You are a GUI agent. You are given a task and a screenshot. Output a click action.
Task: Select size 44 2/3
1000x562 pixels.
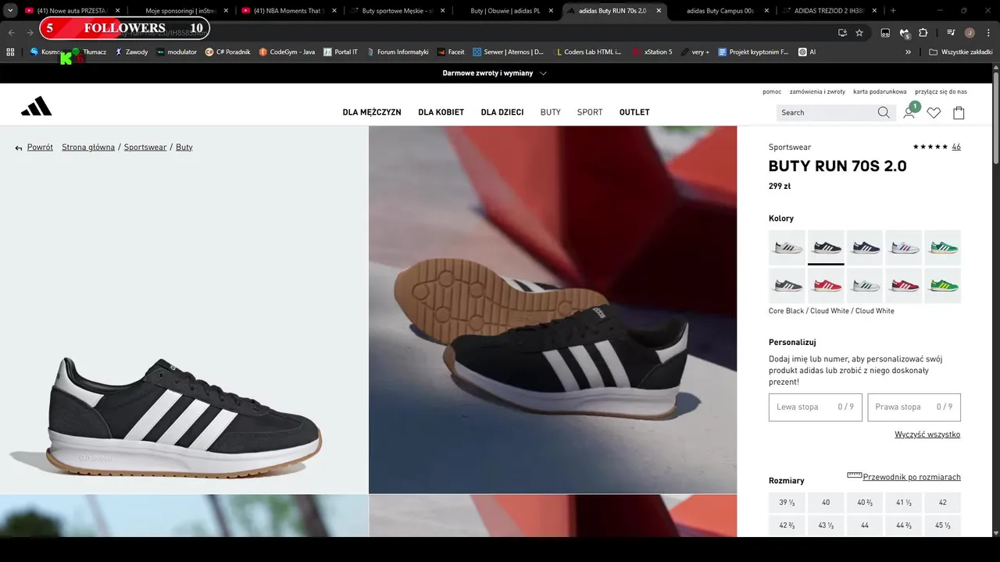click(904, 525)
